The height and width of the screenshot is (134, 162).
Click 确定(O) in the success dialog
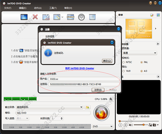pos(107,61)
